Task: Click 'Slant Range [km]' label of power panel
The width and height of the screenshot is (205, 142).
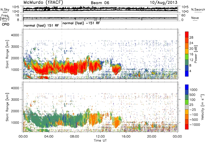Action: pos(7,54)
